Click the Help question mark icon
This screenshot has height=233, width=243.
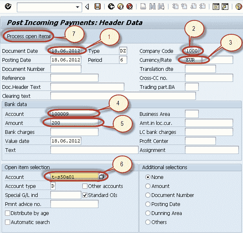pyautogui.click(x=239, y=7)
